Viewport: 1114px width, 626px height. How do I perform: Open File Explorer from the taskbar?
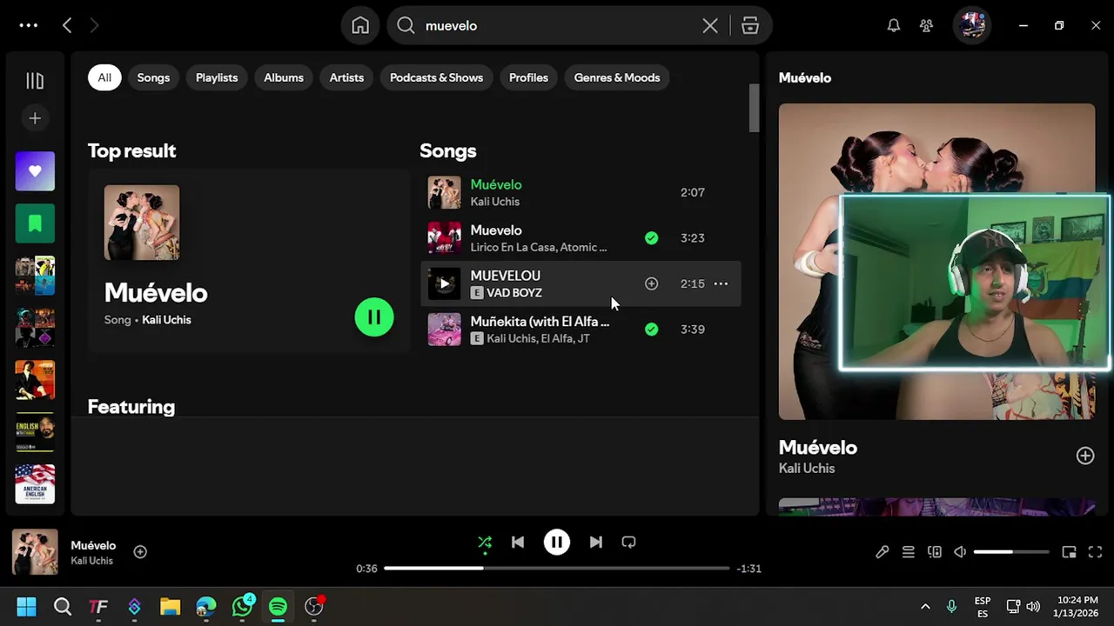(x=170, y=606)
